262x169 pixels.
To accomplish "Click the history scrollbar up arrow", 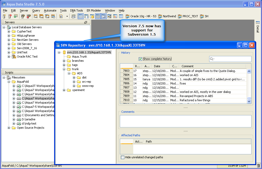I will pos(249,71).
